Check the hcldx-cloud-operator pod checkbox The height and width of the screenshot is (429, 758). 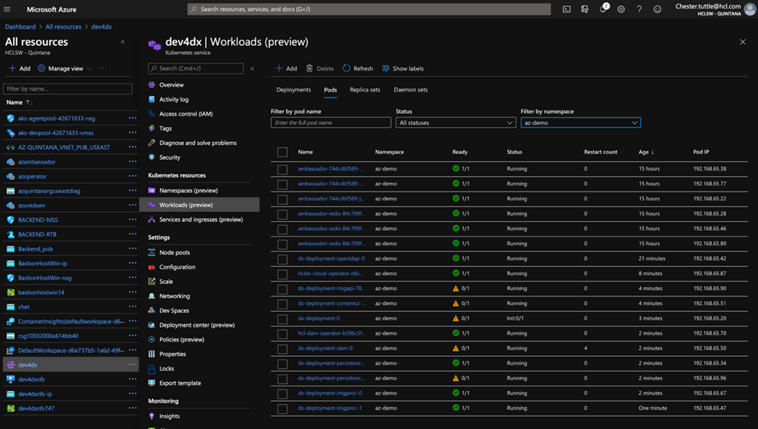pyautogui.click(x=282, y=274)
